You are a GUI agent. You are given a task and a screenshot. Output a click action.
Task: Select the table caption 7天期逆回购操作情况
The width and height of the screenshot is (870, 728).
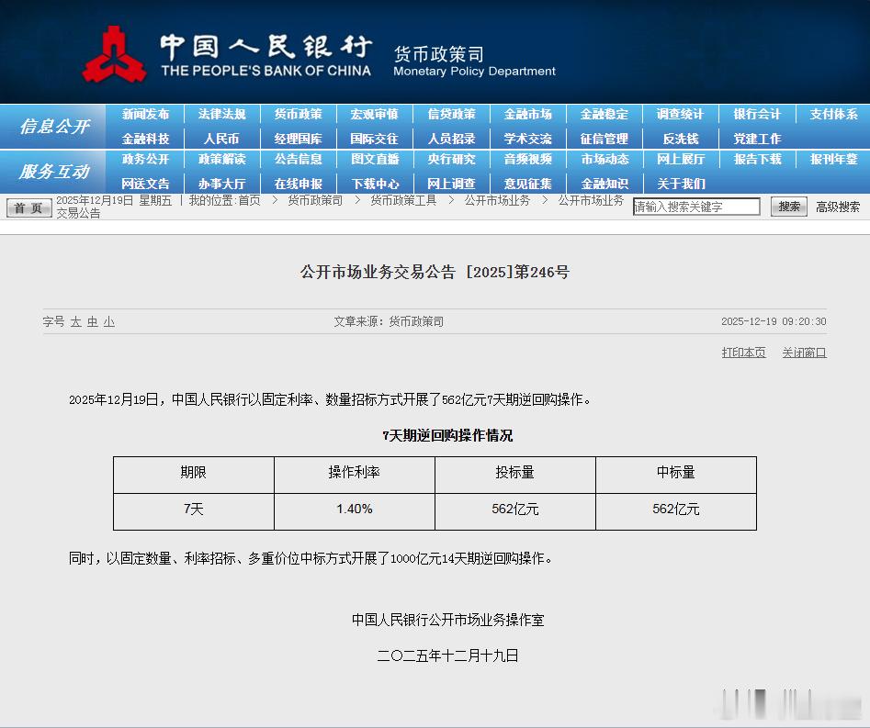tap(447, 436)
